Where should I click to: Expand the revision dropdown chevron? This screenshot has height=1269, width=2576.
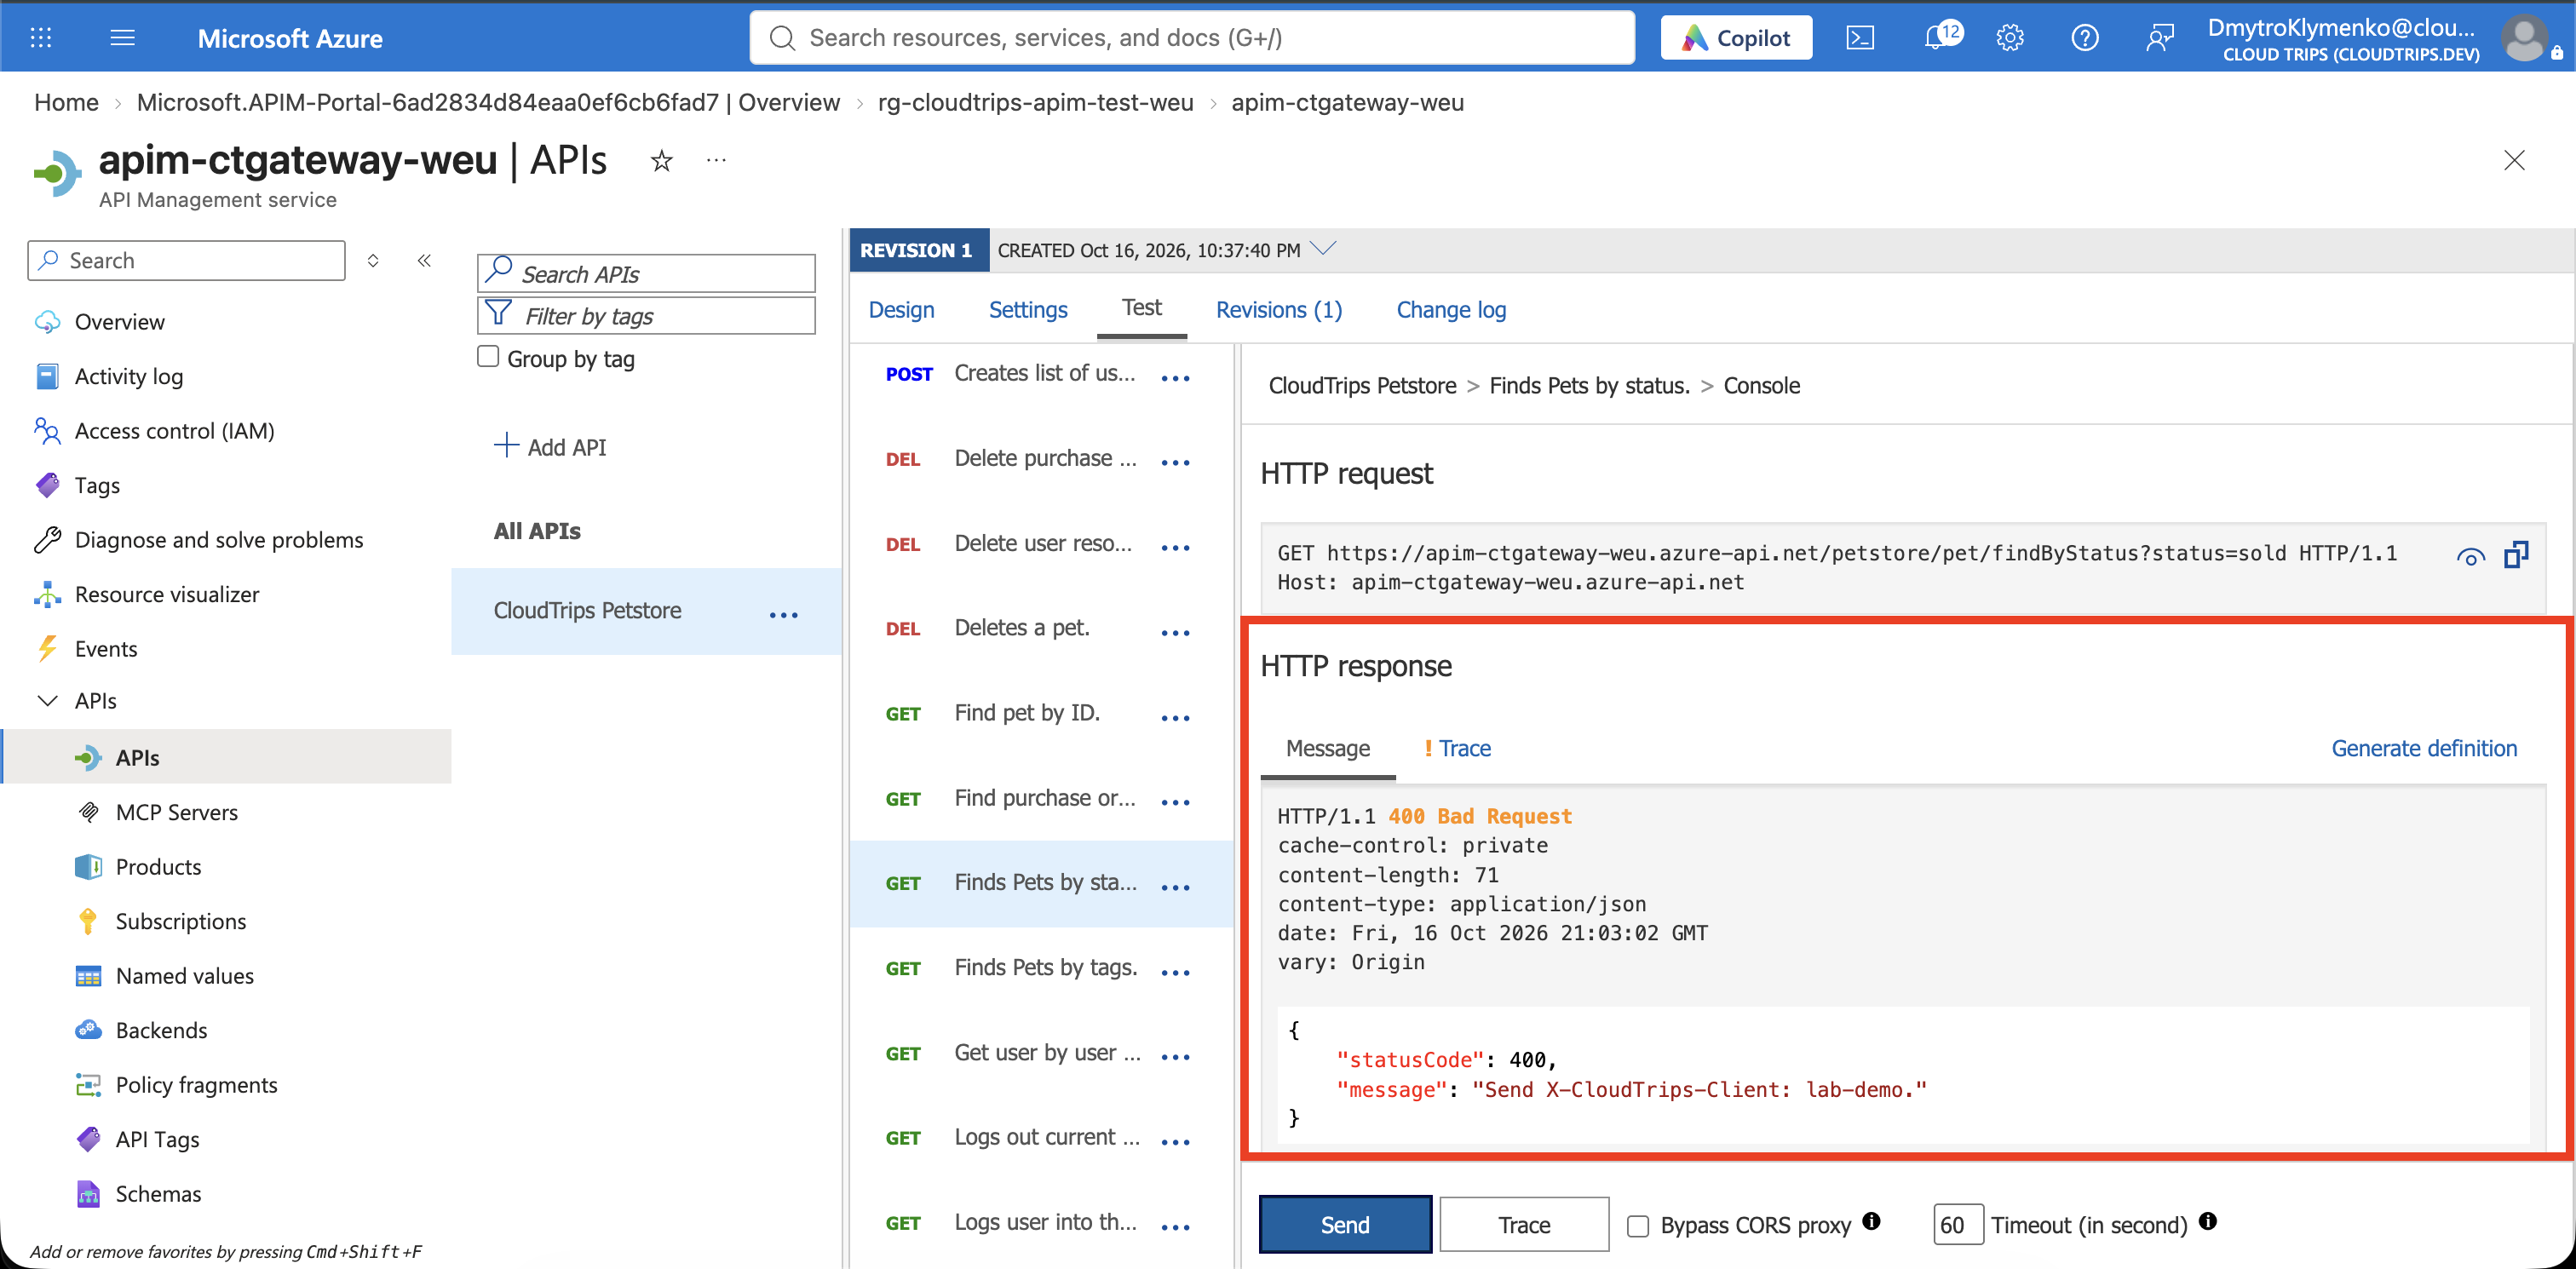click(1323, 248)
